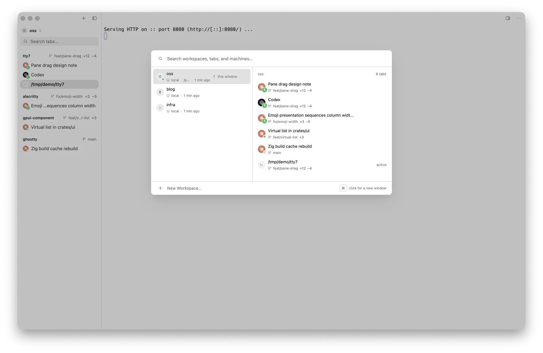The height and width of the screenshot is (353, 543).
Task: Open Zig build cache rebuild from the switcher tab list
Action: [322, 149]
